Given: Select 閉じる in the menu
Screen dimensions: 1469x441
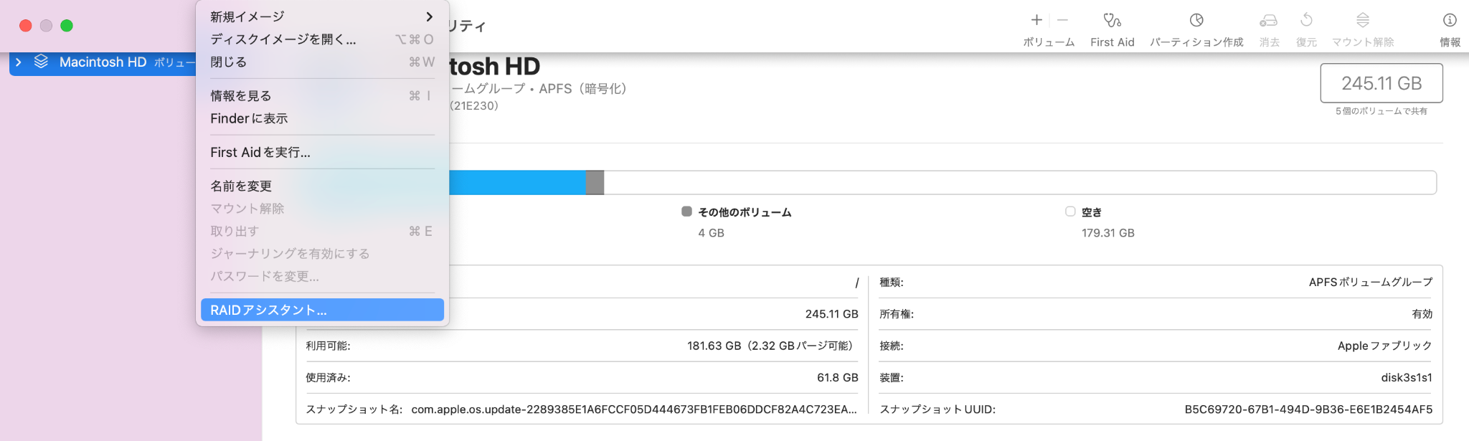Looking at the screenshot, I should coord(322,62).
